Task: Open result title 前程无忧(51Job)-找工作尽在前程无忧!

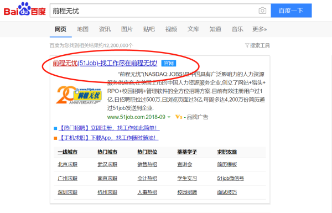Action: pyautogui.click(x=105, y=63)
